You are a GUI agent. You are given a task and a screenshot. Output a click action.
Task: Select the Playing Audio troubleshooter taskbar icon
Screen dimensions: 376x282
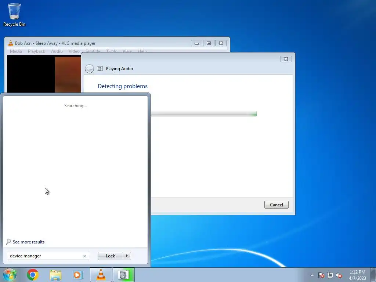[x=123, y=275]
